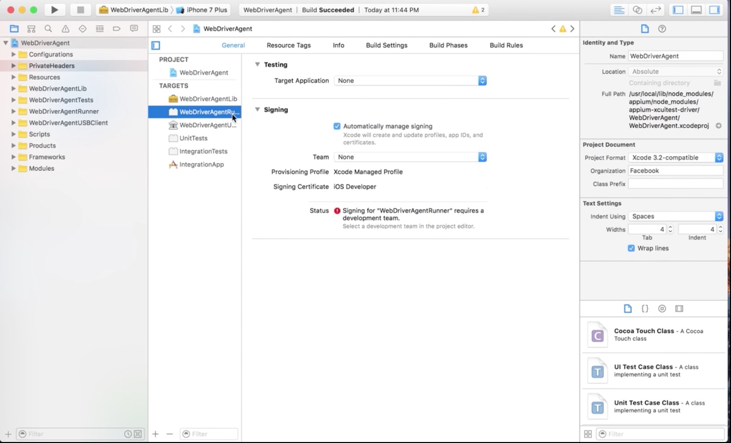Show the project navigator
The height and width of the screenshot is (443, 731).
click(14, 29)
